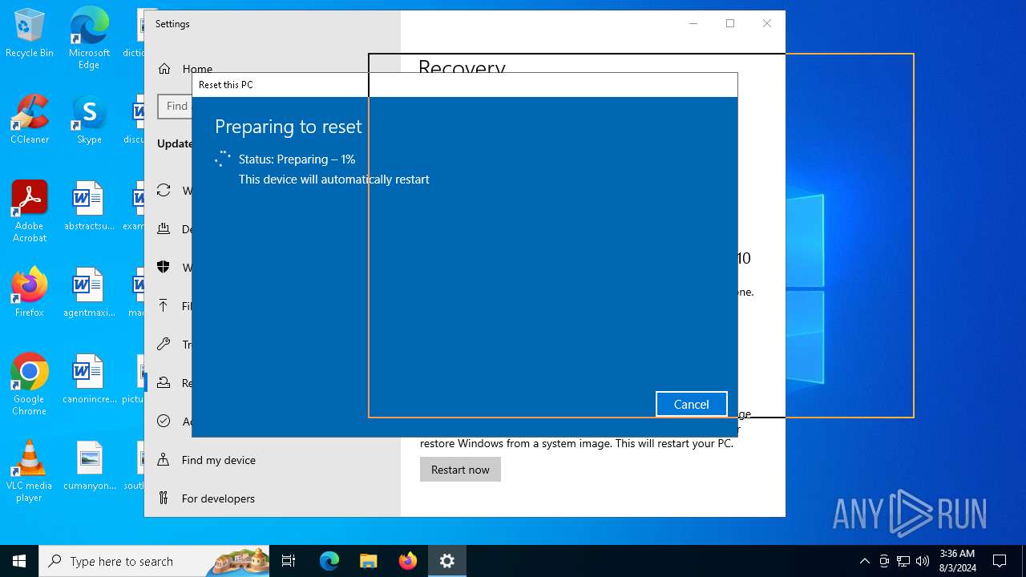1026x577 pixels.
Task: Open the notification center
Action: pos(1000,561)
